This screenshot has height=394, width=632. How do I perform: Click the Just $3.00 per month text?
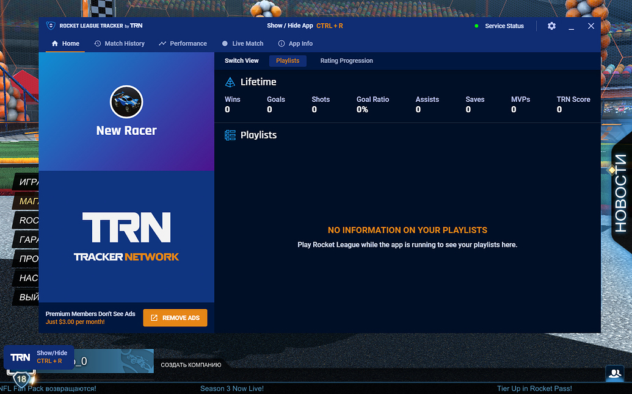[75, 322]
